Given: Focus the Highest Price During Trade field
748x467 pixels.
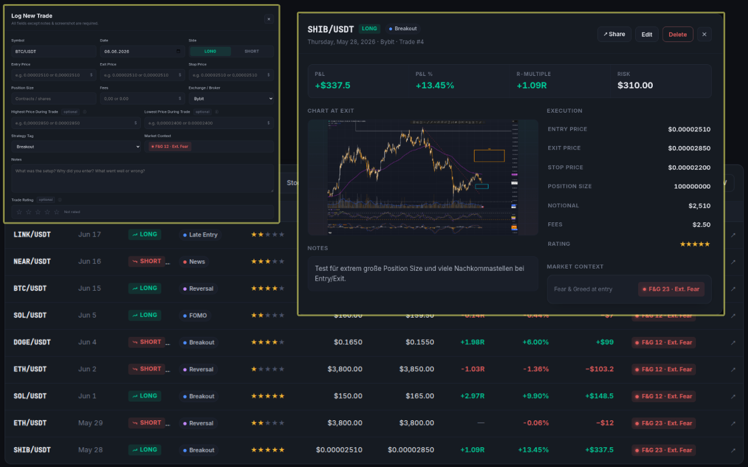Looking at the screenshot, I should click(x=75, y=123).
